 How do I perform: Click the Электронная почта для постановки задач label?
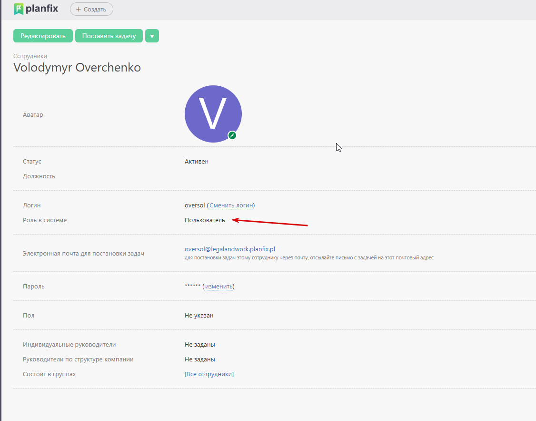(83, 254)
